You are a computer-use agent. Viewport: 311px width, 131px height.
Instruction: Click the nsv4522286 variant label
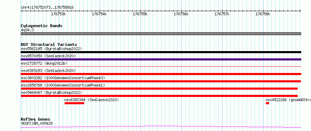tap(288, 100)
